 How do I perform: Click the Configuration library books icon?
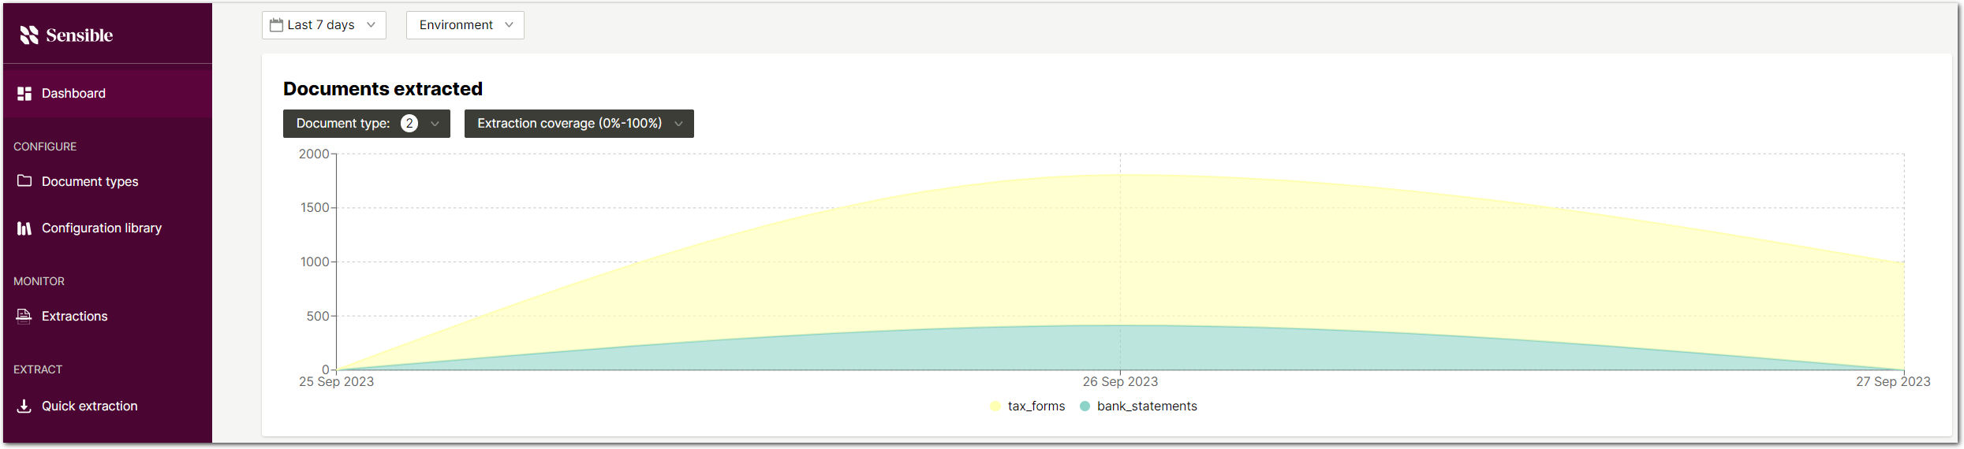tap(24, 228)
